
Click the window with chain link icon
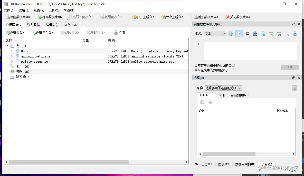[x=279, y=34]
